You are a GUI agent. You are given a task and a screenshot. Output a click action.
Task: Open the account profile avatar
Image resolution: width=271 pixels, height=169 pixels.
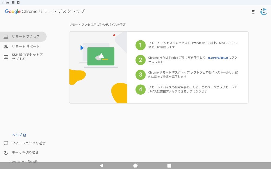(x=264, y=12)
